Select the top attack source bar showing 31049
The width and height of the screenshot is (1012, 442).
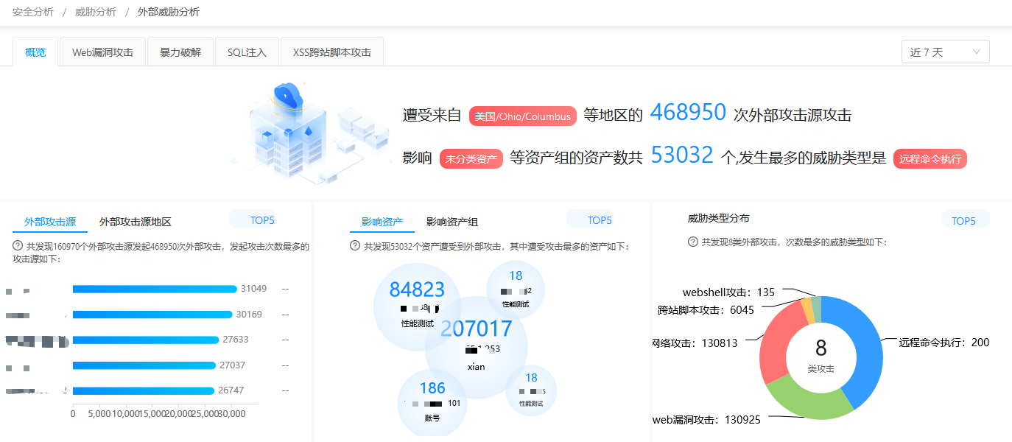155,289
